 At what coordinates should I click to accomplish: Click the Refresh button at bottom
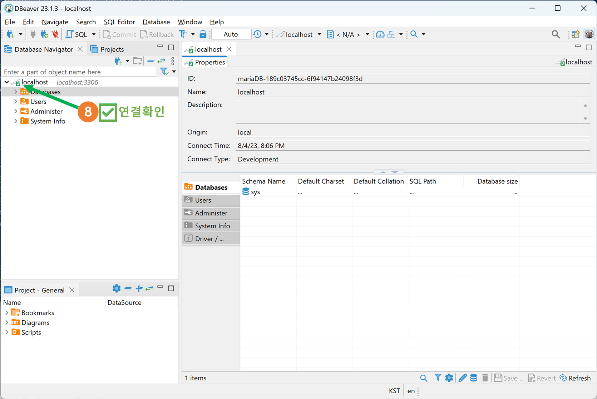click(x=575, y=378)
